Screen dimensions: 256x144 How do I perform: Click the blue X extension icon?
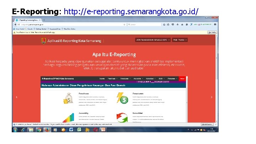(191, 25)
